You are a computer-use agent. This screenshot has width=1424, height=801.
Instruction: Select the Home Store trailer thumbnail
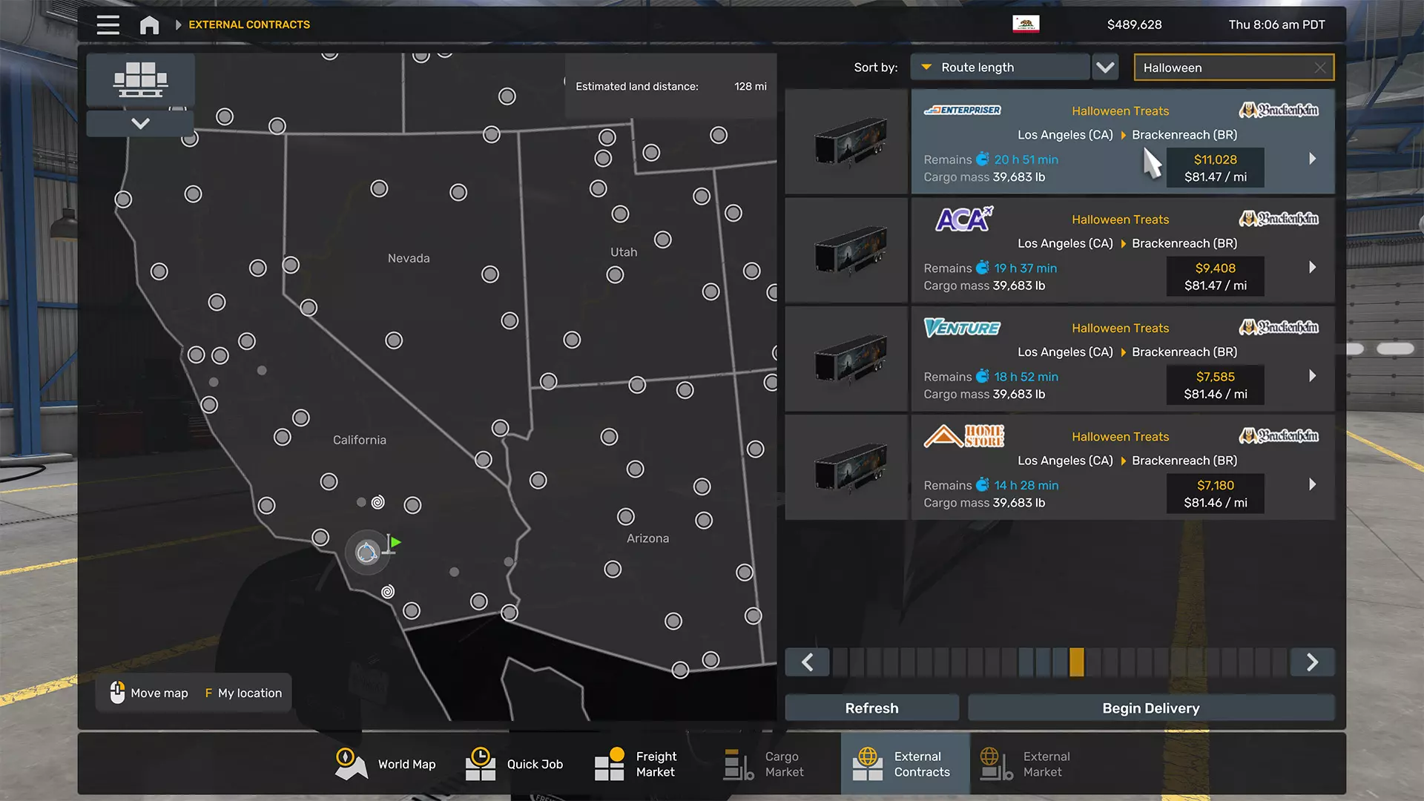[846, 467]
